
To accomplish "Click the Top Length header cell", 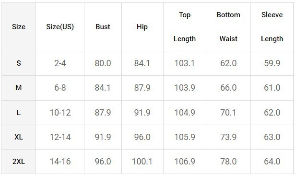I will [x=185, y=27].
